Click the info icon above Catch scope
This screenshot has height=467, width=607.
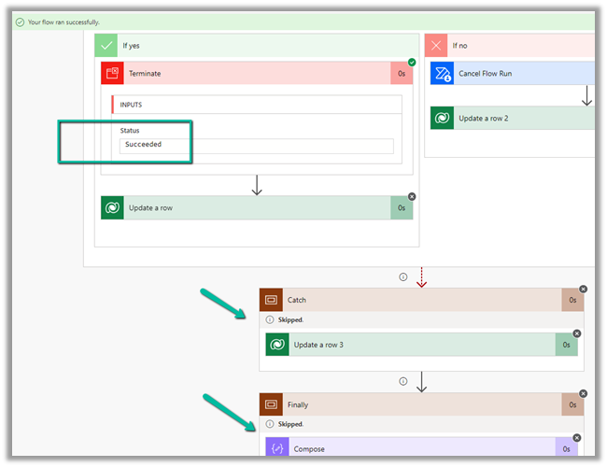[403, 276]
